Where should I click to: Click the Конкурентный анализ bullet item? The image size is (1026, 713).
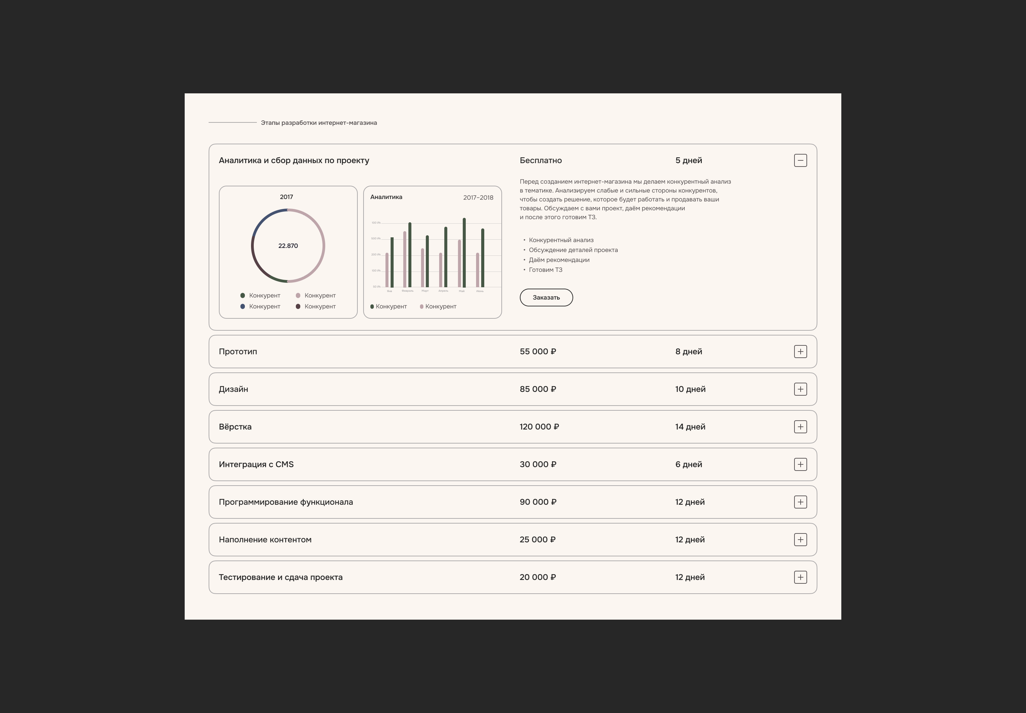(561, 240)
